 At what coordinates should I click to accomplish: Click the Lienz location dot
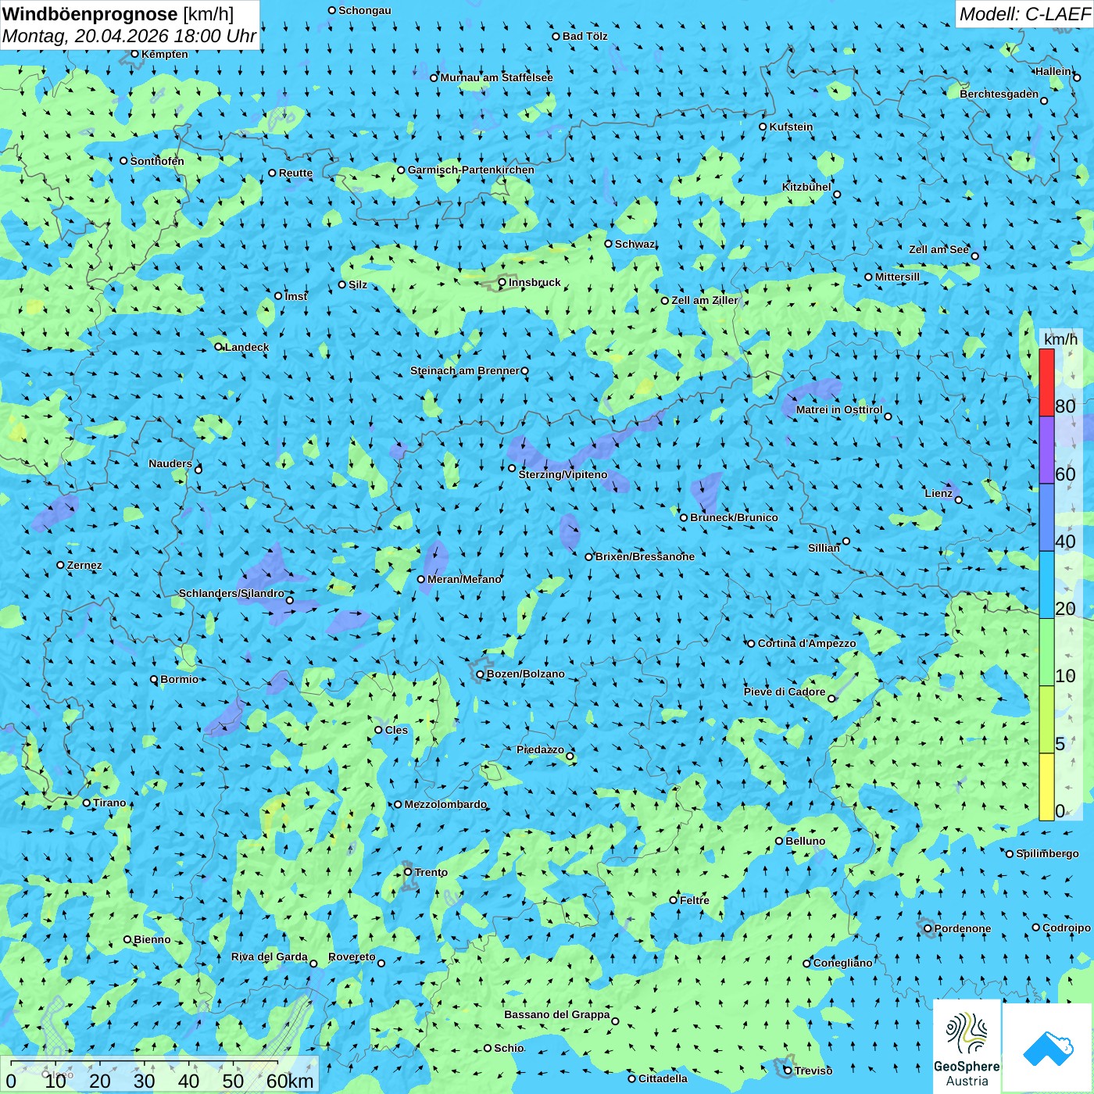pyautogui.click(x=959, y=500)
